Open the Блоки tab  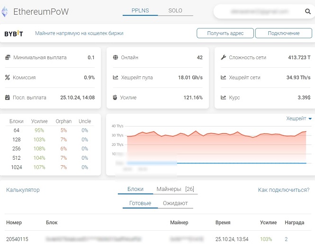pos(135,189)
